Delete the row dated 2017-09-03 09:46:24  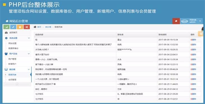point(193,69)
